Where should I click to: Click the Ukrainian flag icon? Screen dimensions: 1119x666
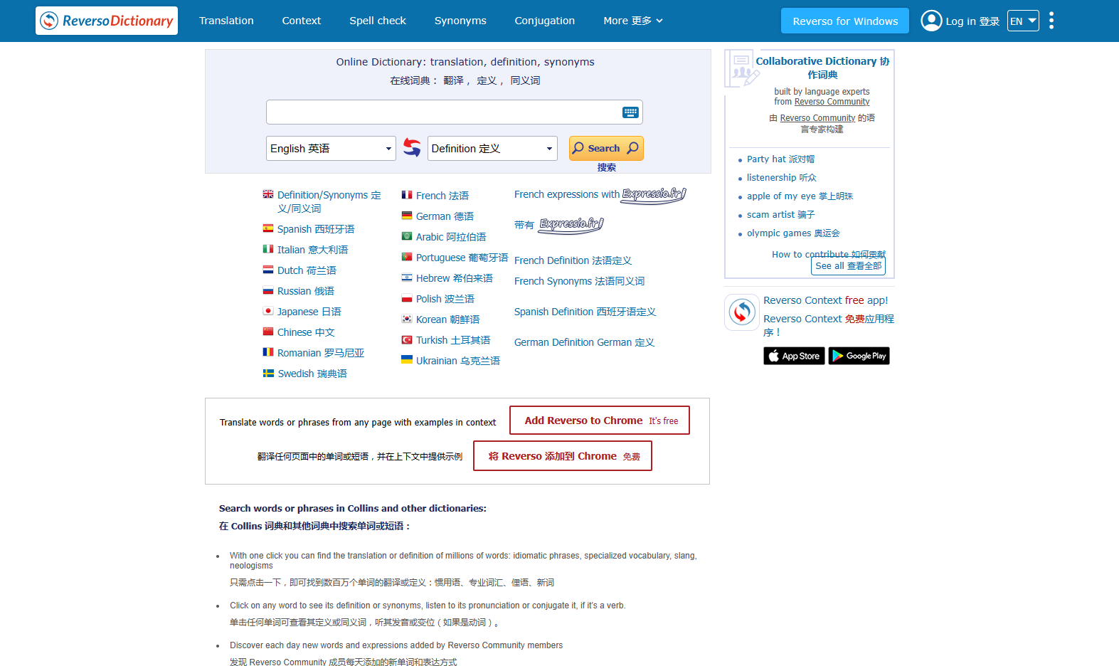407,360
